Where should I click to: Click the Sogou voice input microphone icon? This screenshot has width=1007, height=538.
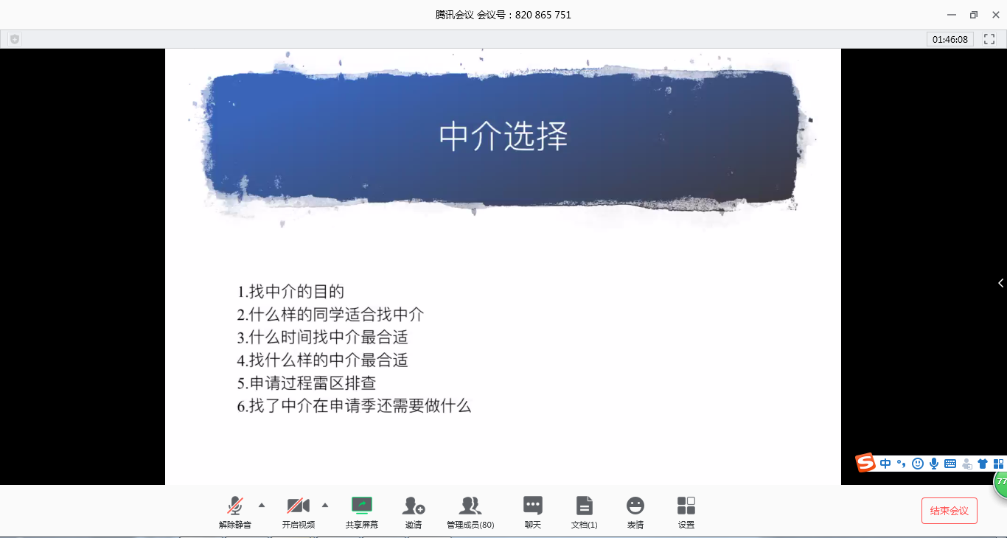(934, 464)
